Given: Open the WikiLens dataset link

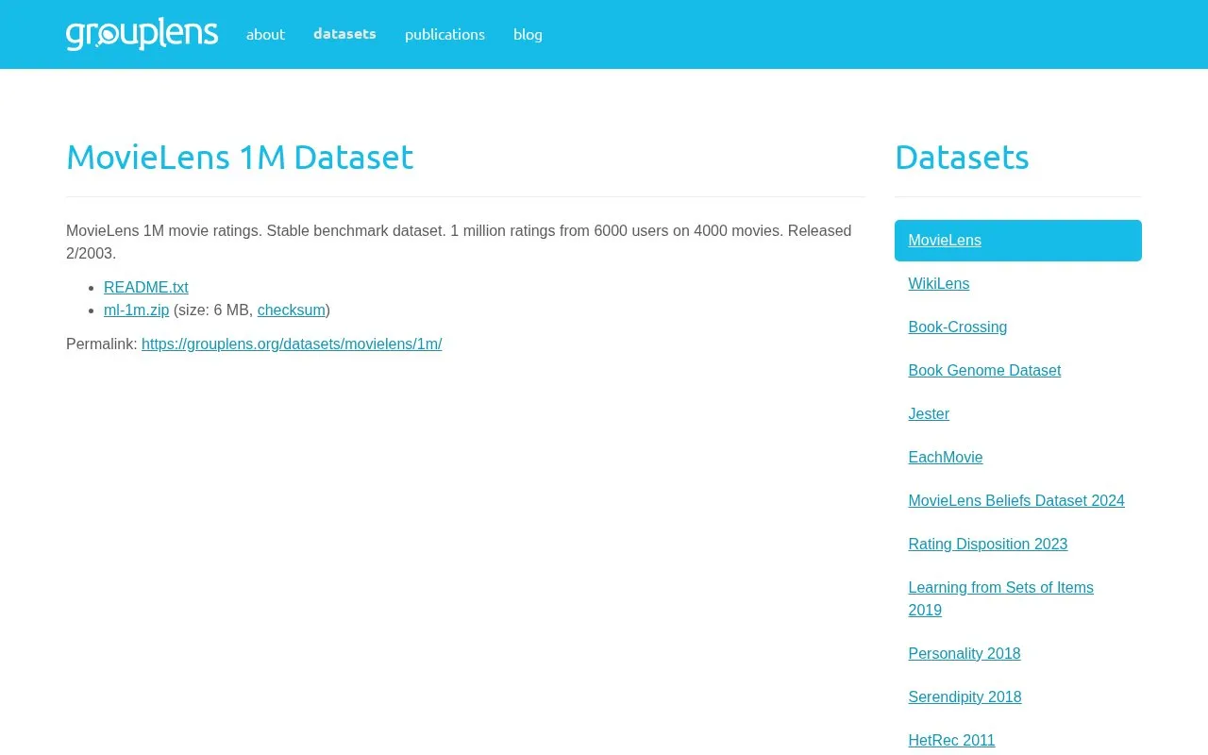Looking at the screenshot, I should 939,284.
